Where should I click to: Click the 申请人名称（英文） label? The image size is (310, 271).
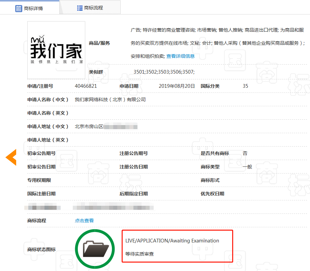[48, 113]
